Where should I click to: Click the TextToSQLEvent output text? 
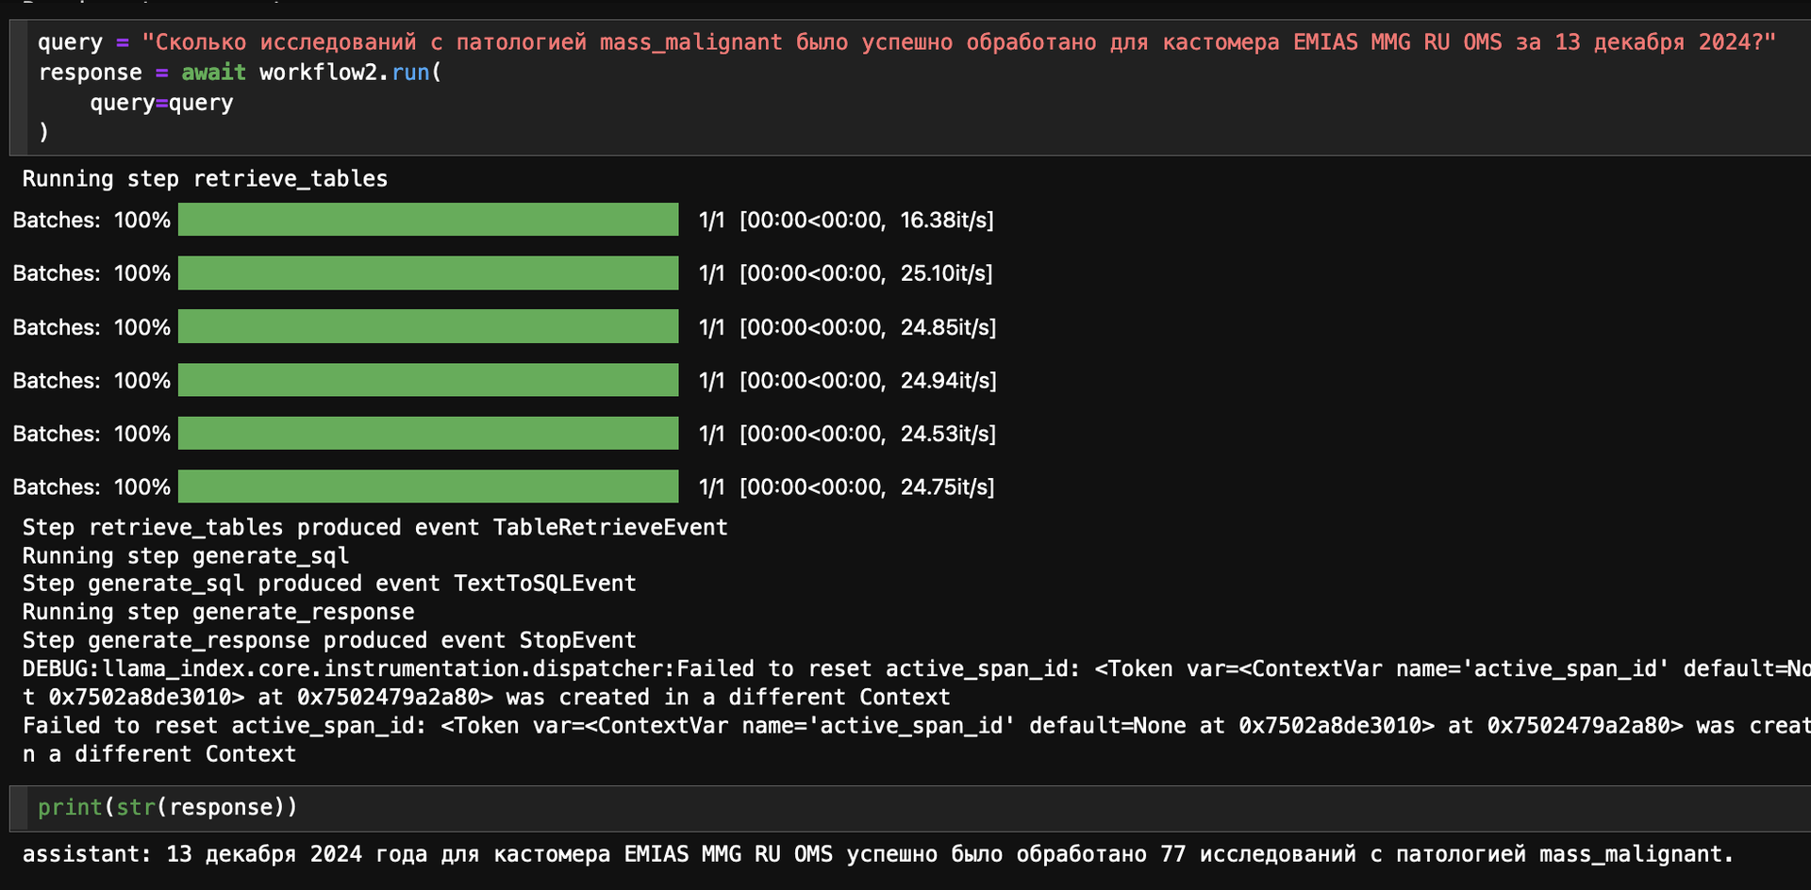[544, 584]
